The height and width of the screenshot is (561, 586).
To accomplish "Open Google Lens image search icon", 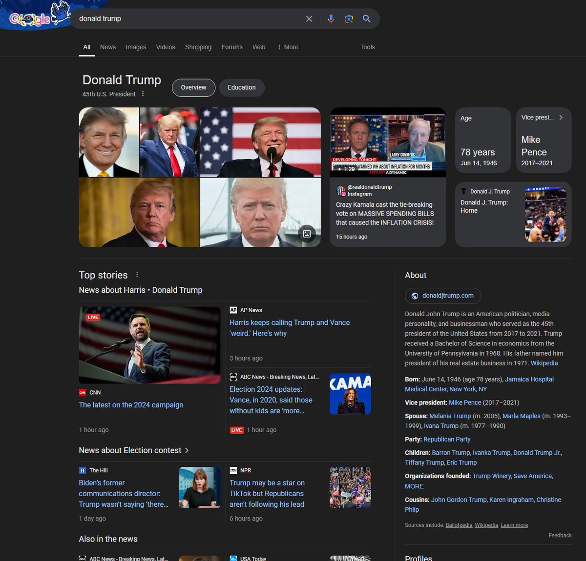I will click(x=349, y=19).
